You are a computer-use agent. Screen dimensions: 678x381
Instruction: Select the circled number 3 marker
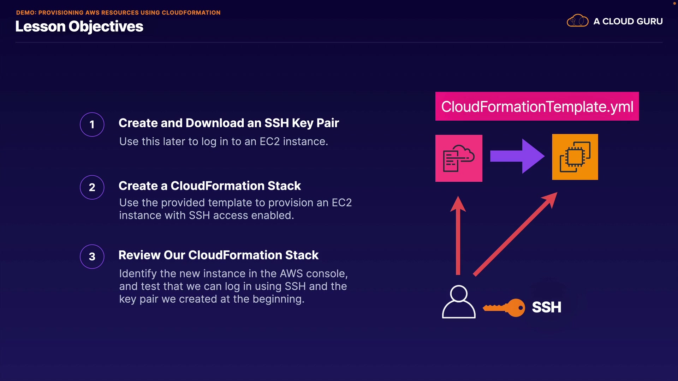[92, 256]
